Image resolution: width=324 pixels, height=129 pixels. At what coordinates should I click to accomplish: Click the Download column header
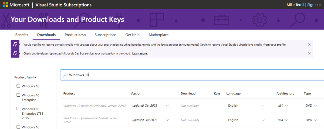coord(188,93)
